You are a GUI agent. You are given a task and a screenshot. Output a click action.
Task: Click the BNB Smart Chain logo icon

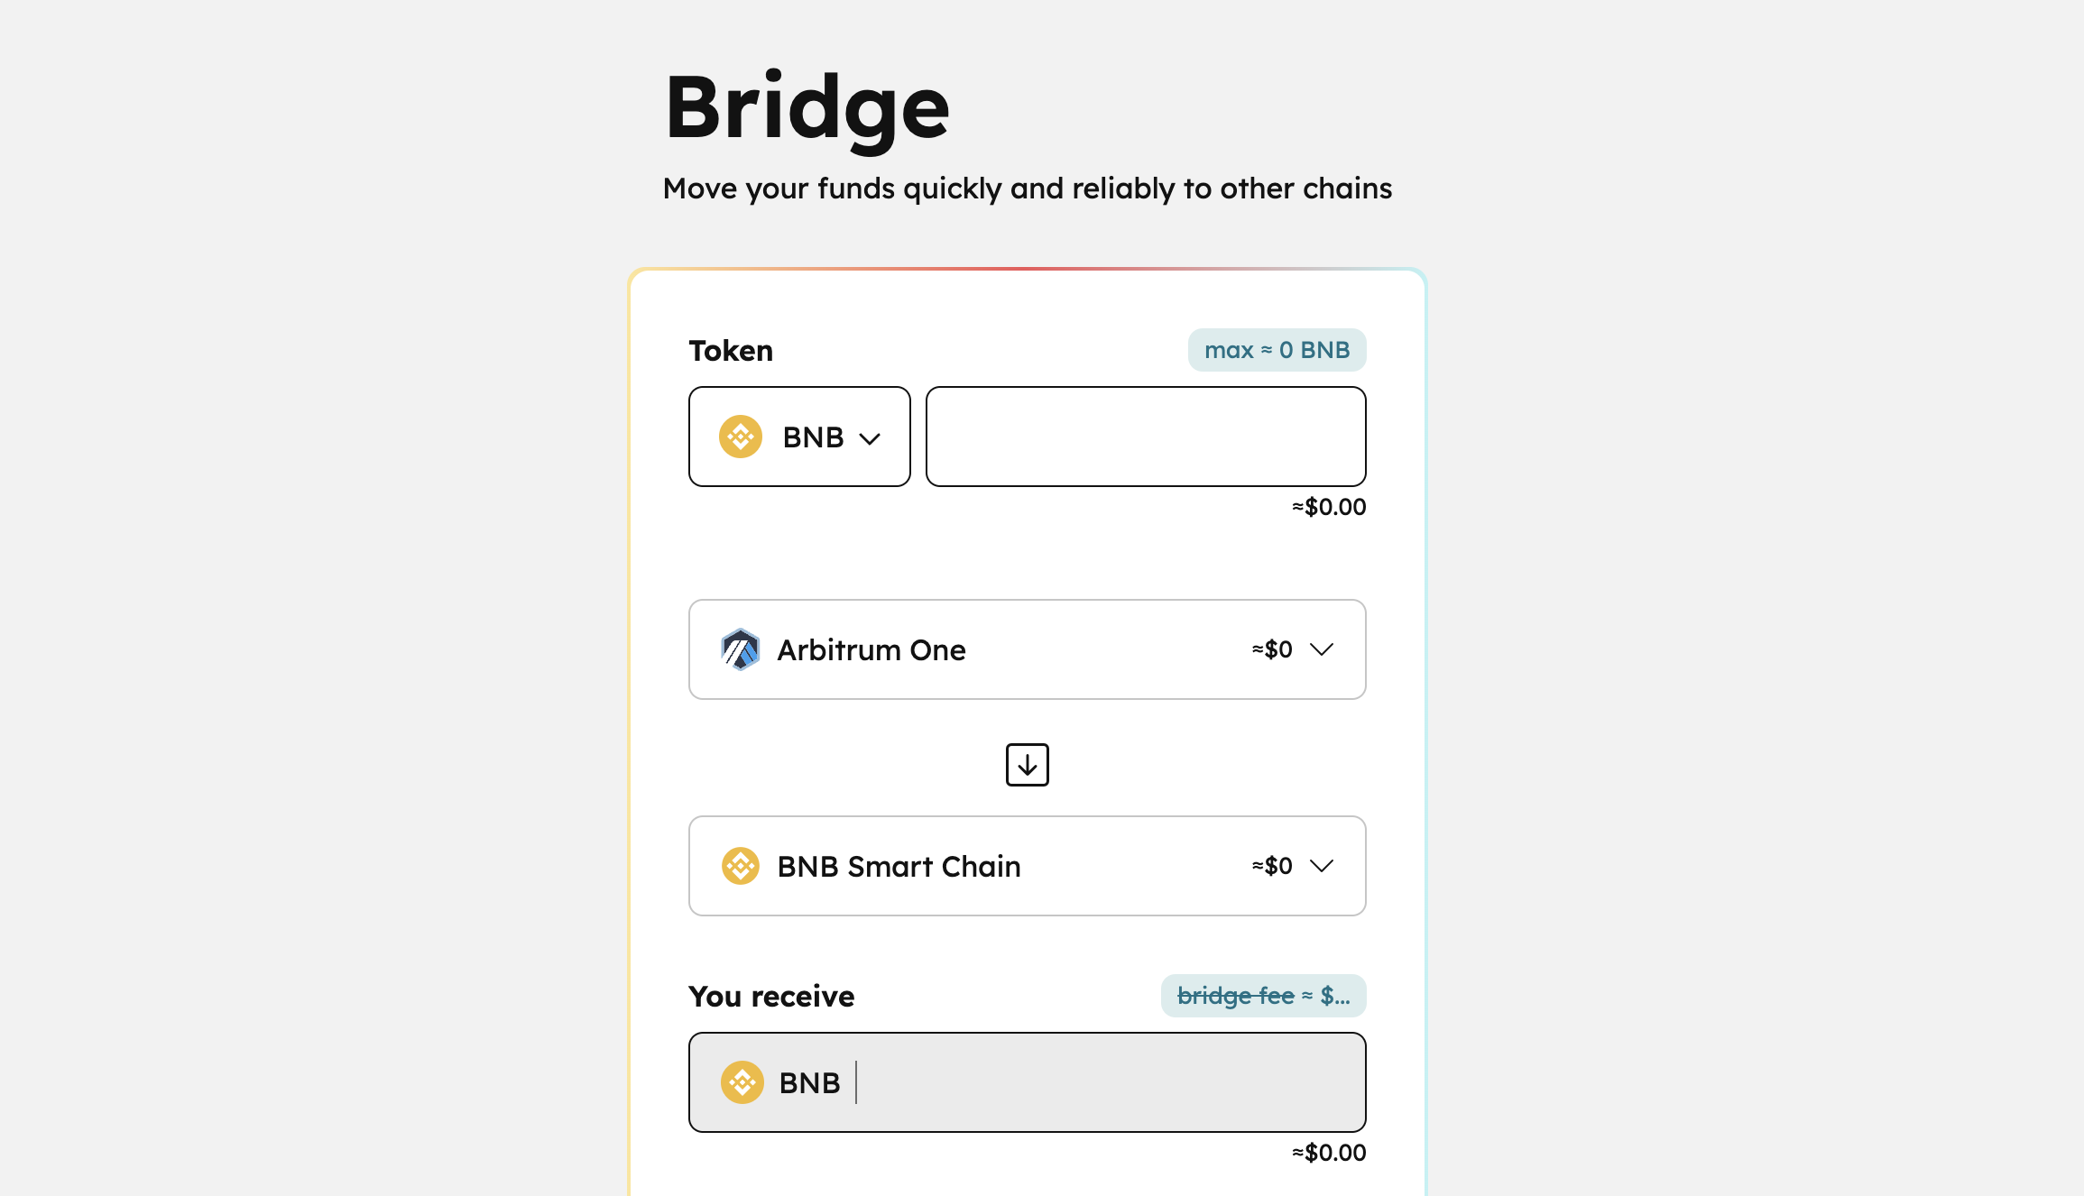click(741, 866)
